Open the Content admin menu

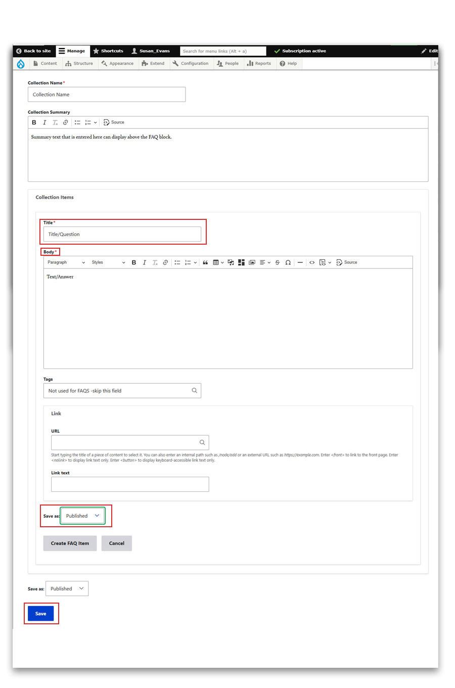pos(45,64)
